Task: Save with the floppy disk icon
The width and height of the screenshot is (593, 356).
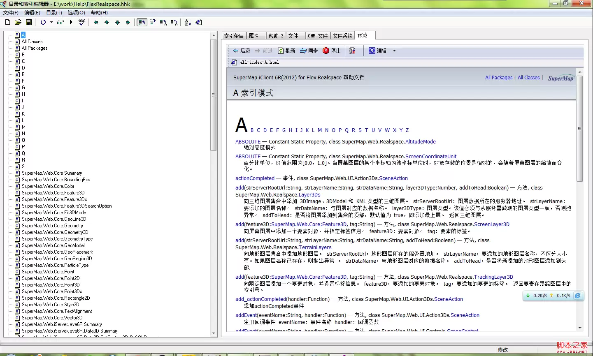Action: point(29,22)
